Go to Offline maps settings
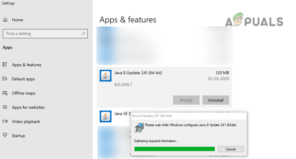 (24, 93)
